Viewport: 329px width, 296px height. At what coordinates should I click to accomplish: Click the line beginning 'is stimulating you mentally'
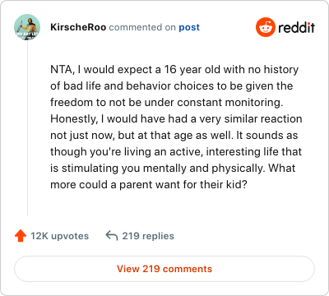click(x=173, y=169)
